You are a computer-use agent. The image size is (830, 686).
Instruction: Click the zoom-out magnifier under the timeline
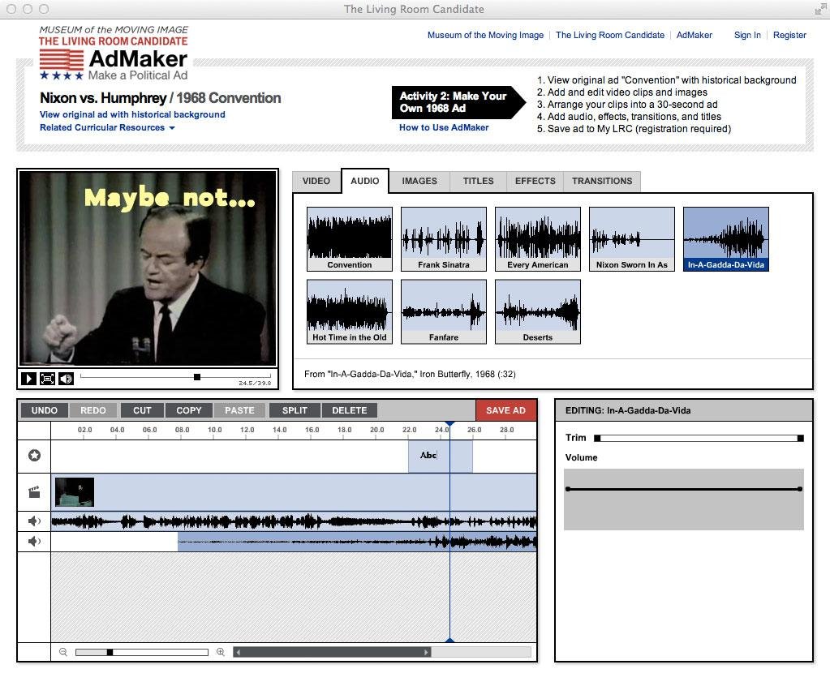pos(62,651)
